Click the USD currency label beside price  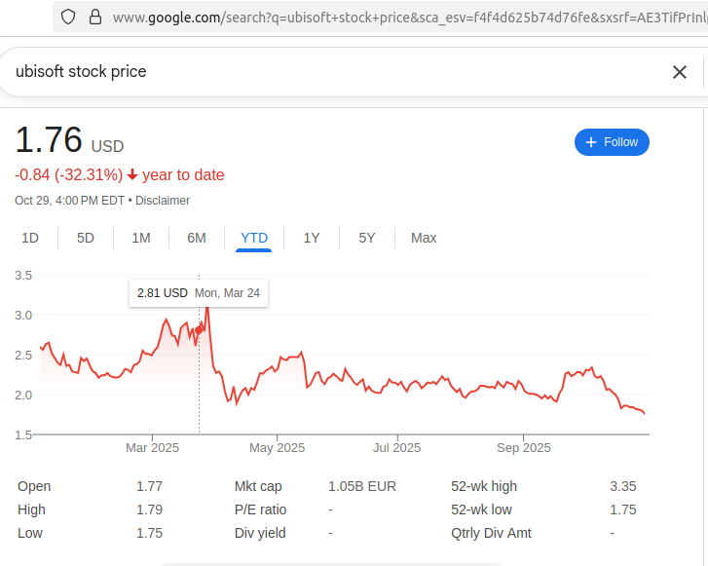coord(107,146)
